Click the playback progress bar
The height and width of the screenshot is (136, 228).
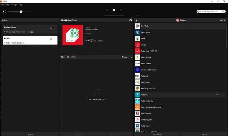tap(114, 15)
